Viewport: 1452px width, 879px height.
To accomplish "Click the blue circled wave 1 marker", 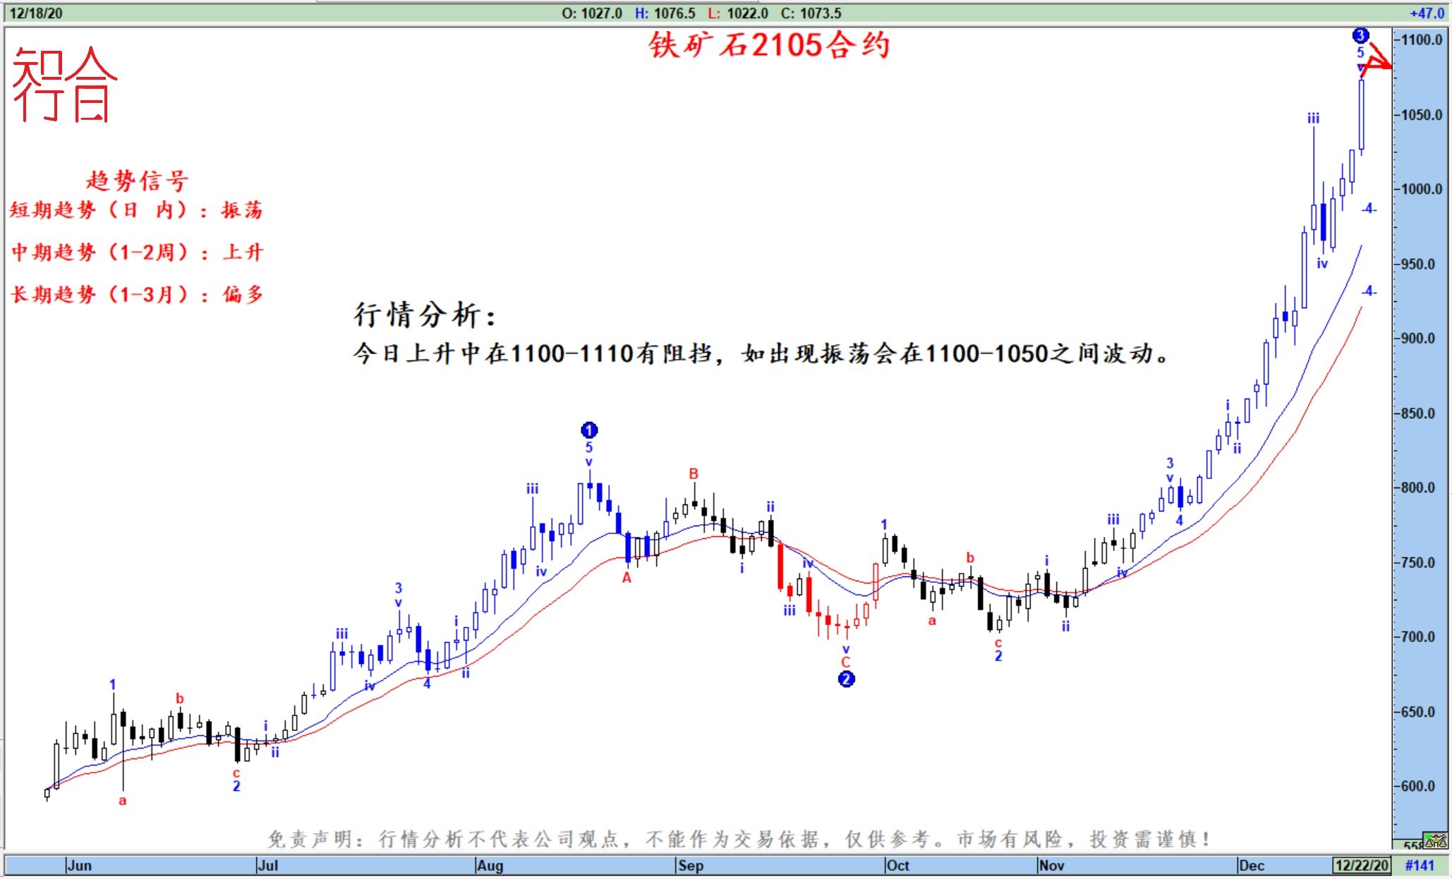I will tap(589, 430).
